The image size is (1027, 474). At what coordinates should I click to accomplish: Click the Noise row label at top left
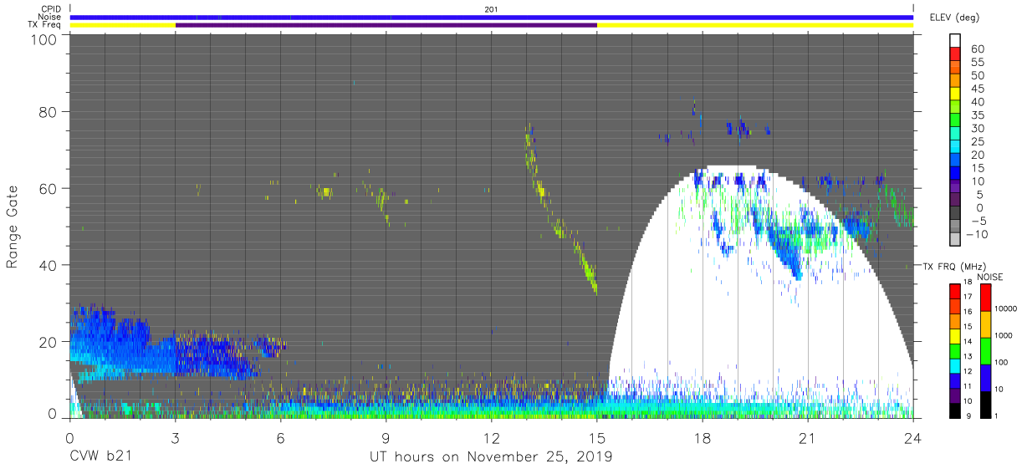click(49, 17)
